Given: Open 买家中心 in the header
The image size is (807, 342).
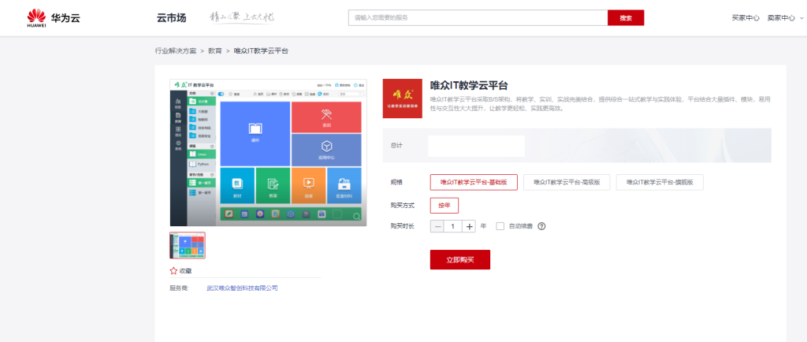Looking at the screenshot, I should (x=745, y=17).
